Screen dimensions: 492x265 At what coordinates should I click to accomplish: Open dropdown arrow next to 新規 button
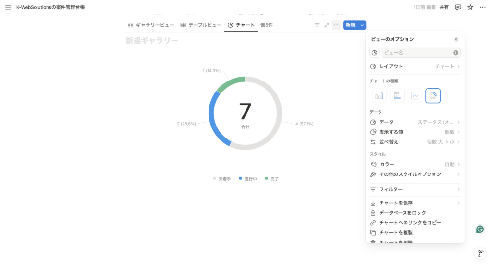tap(362, 25)
